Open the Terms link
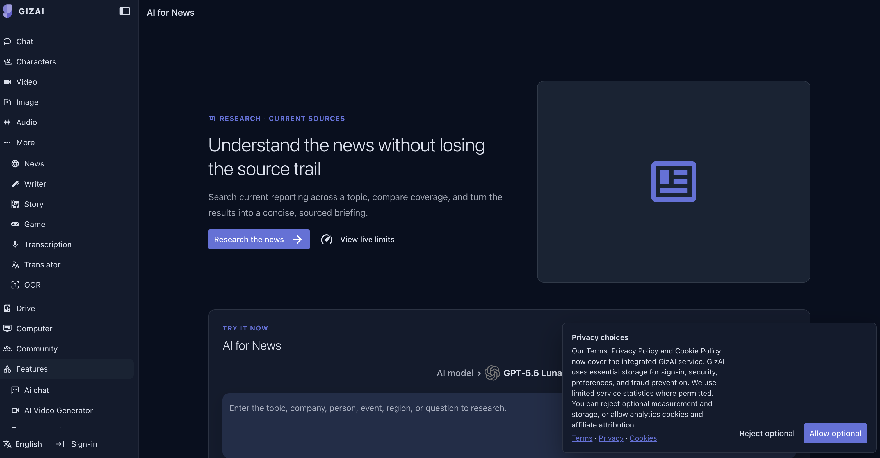880x458 pixels. point(582,438)
